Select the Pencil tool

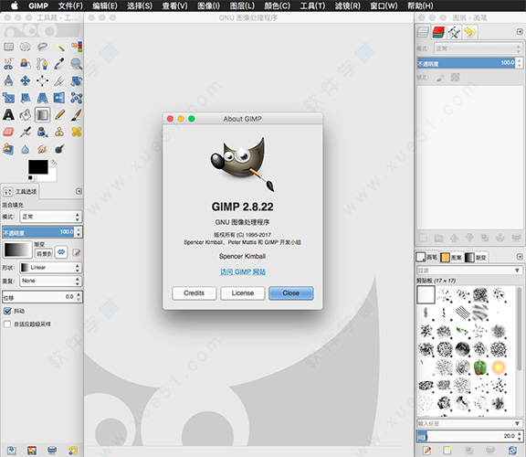pos(59,115)
